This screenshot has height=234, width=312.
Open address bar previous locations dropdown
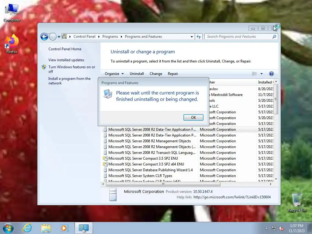[192, 37]
